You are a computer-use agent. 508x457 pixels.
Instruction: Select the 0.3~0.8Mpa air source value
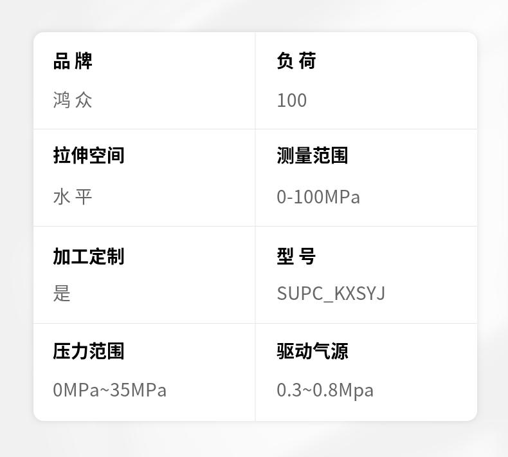(x=325, y=391)
